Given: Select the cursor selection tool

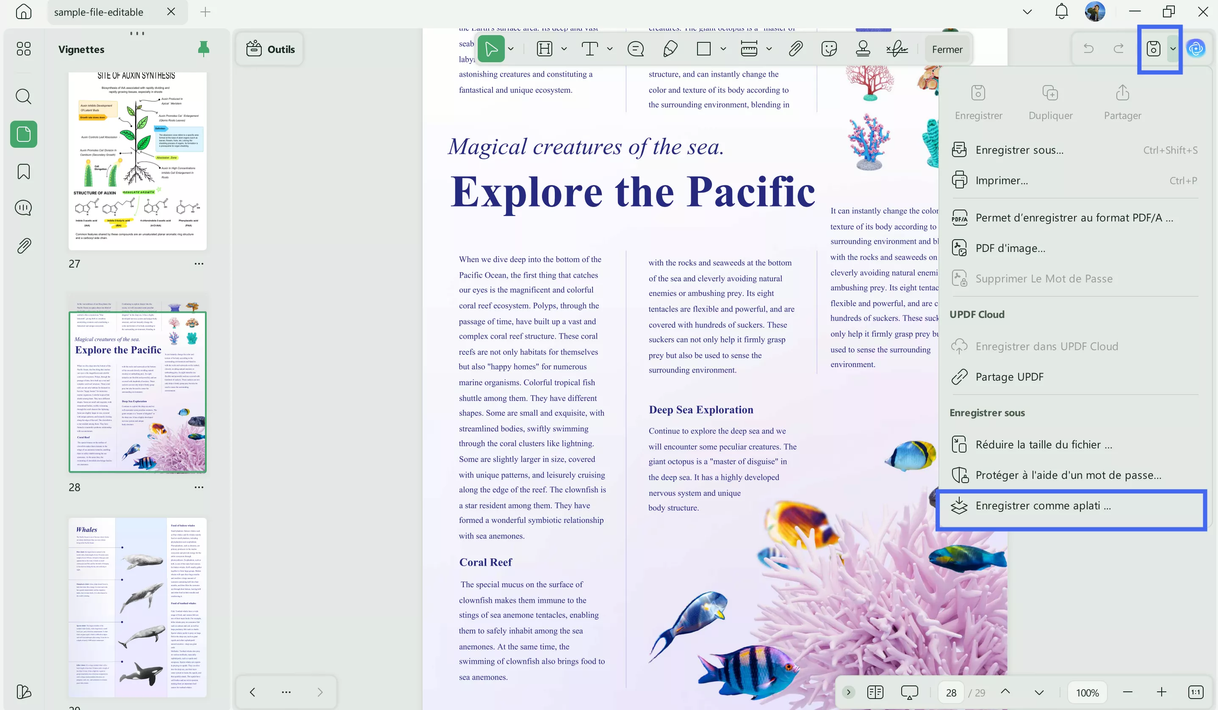Looking at the screenshot, I should [x=491, y=49].
